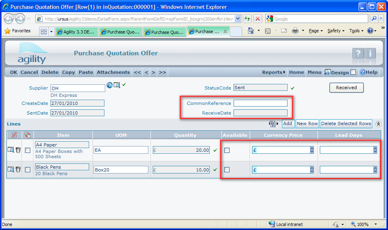Viewport: 388px width, 230px height.
Task: Delete the A4 Paper row using trash icon
Action: click(x=18, y=150)
